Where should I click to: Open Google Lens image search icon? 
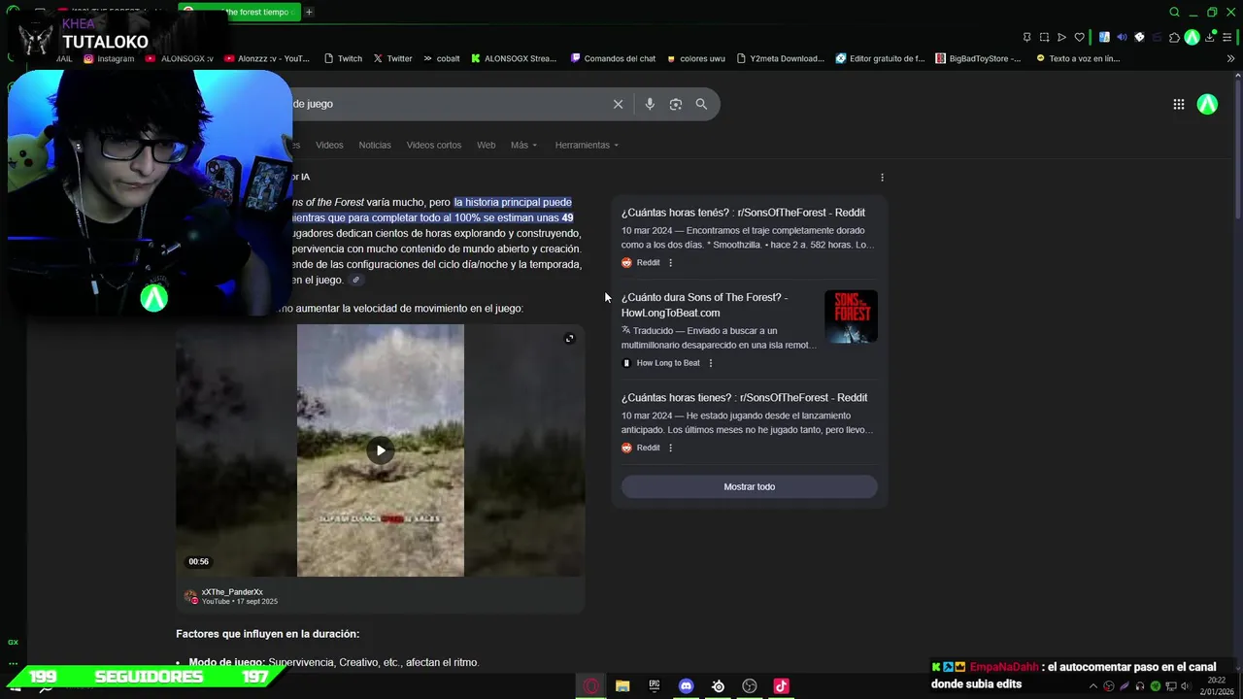pyautogui.click(x=676, y=104)
